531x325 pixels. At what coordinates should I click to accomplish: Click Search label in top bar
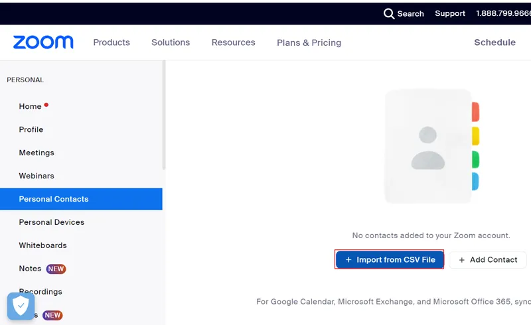pyautogui.click(x=410, y=13)
